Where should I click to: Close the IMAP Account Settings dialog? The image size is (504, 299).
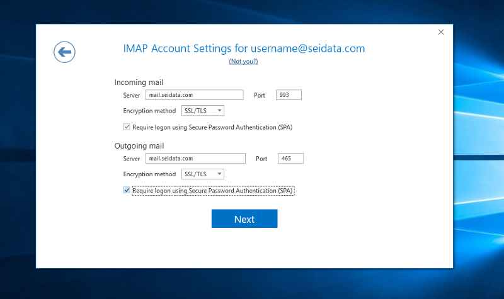441,32
